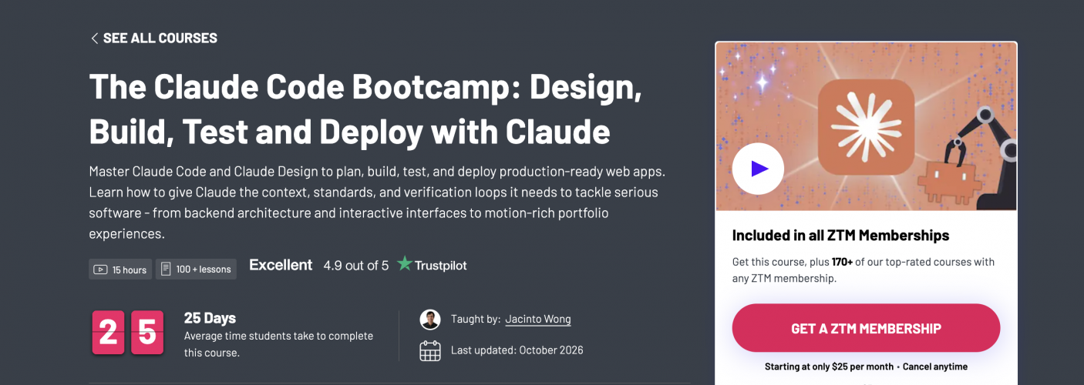
Task: Click the green Trustpilot star icon
Action: click(x=404, y=264)
